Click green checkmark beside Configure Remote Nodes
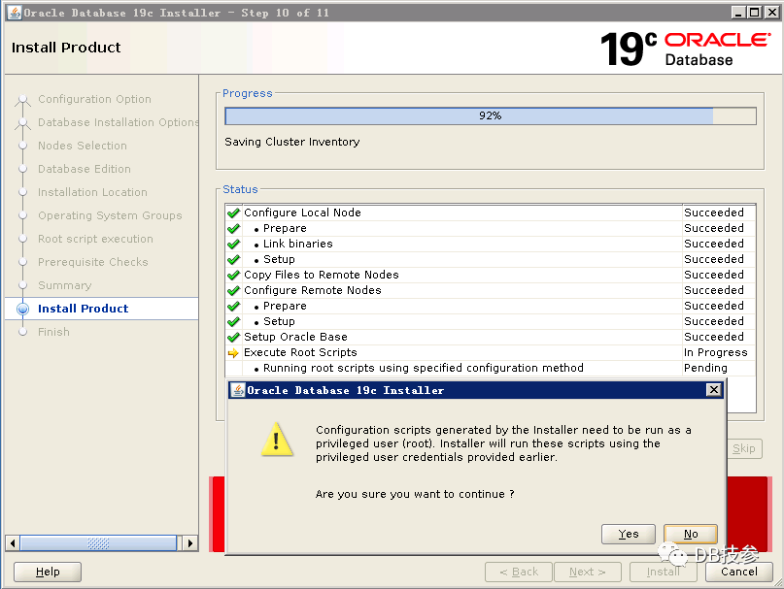784x589 pixels. point(233,290)
